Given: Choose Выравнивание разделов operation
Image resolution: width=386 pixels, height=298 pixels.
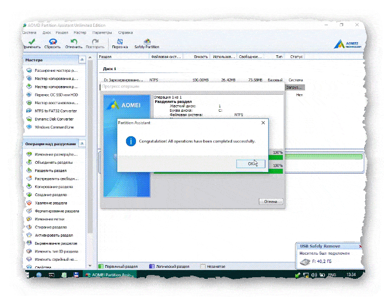Looking at the screenshot, I should click(x=52, y=243).
